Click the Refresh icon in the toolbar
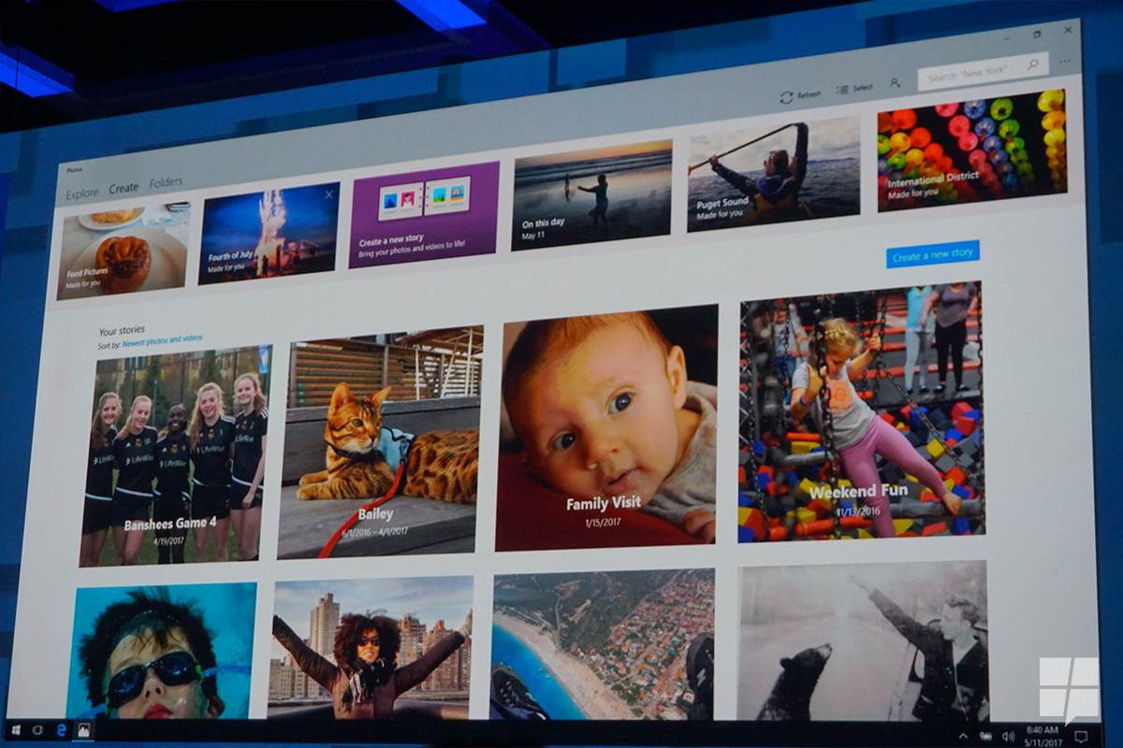 (786, 96)
